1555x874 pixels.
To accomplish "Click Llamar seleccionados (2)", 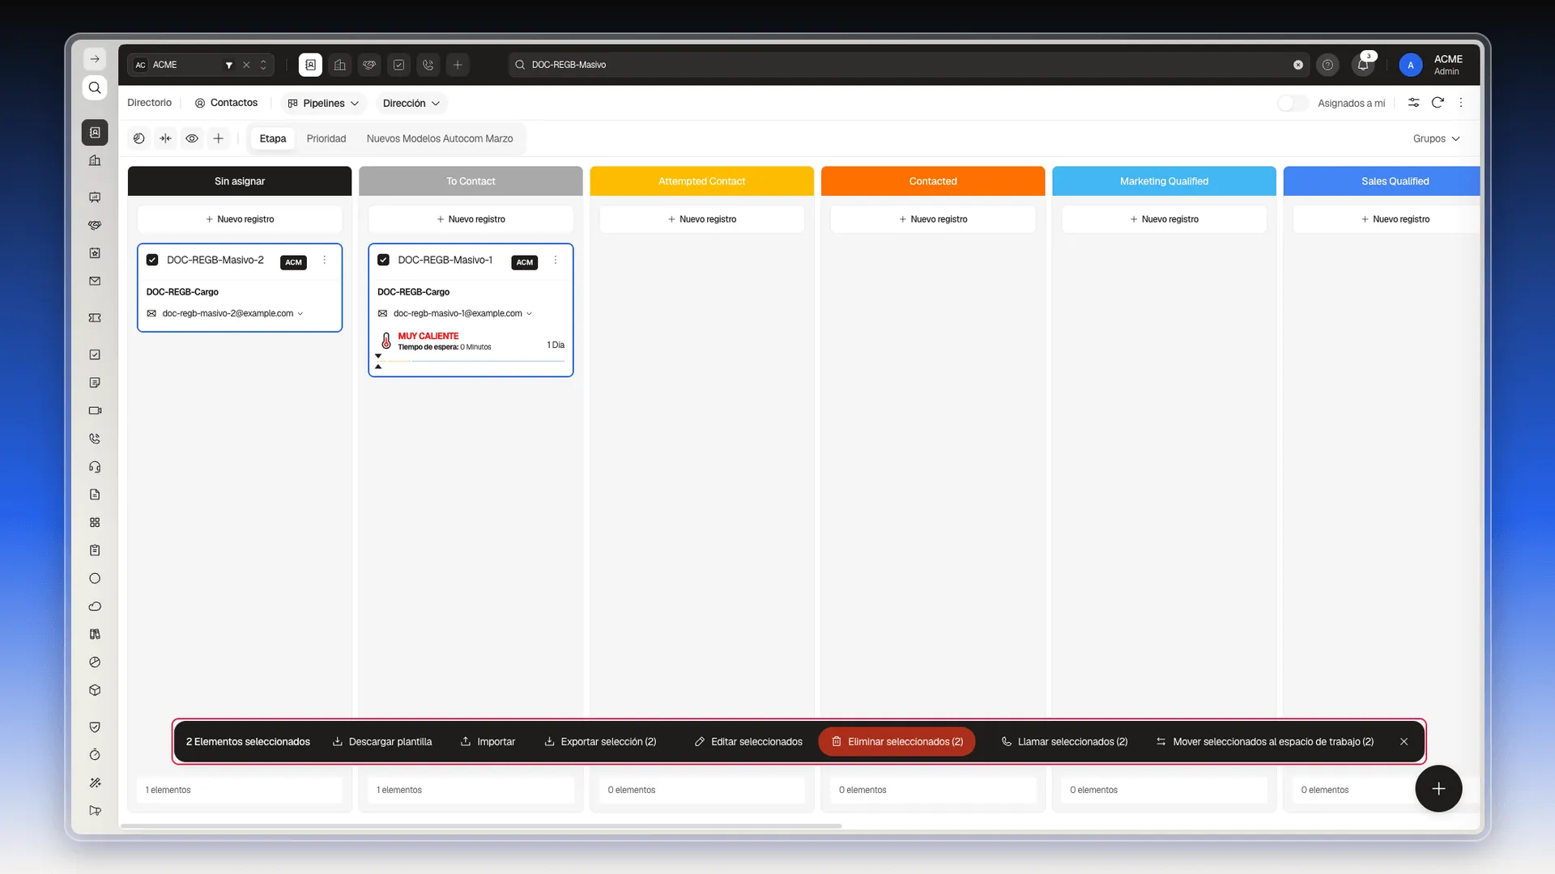I will 1064,741.
